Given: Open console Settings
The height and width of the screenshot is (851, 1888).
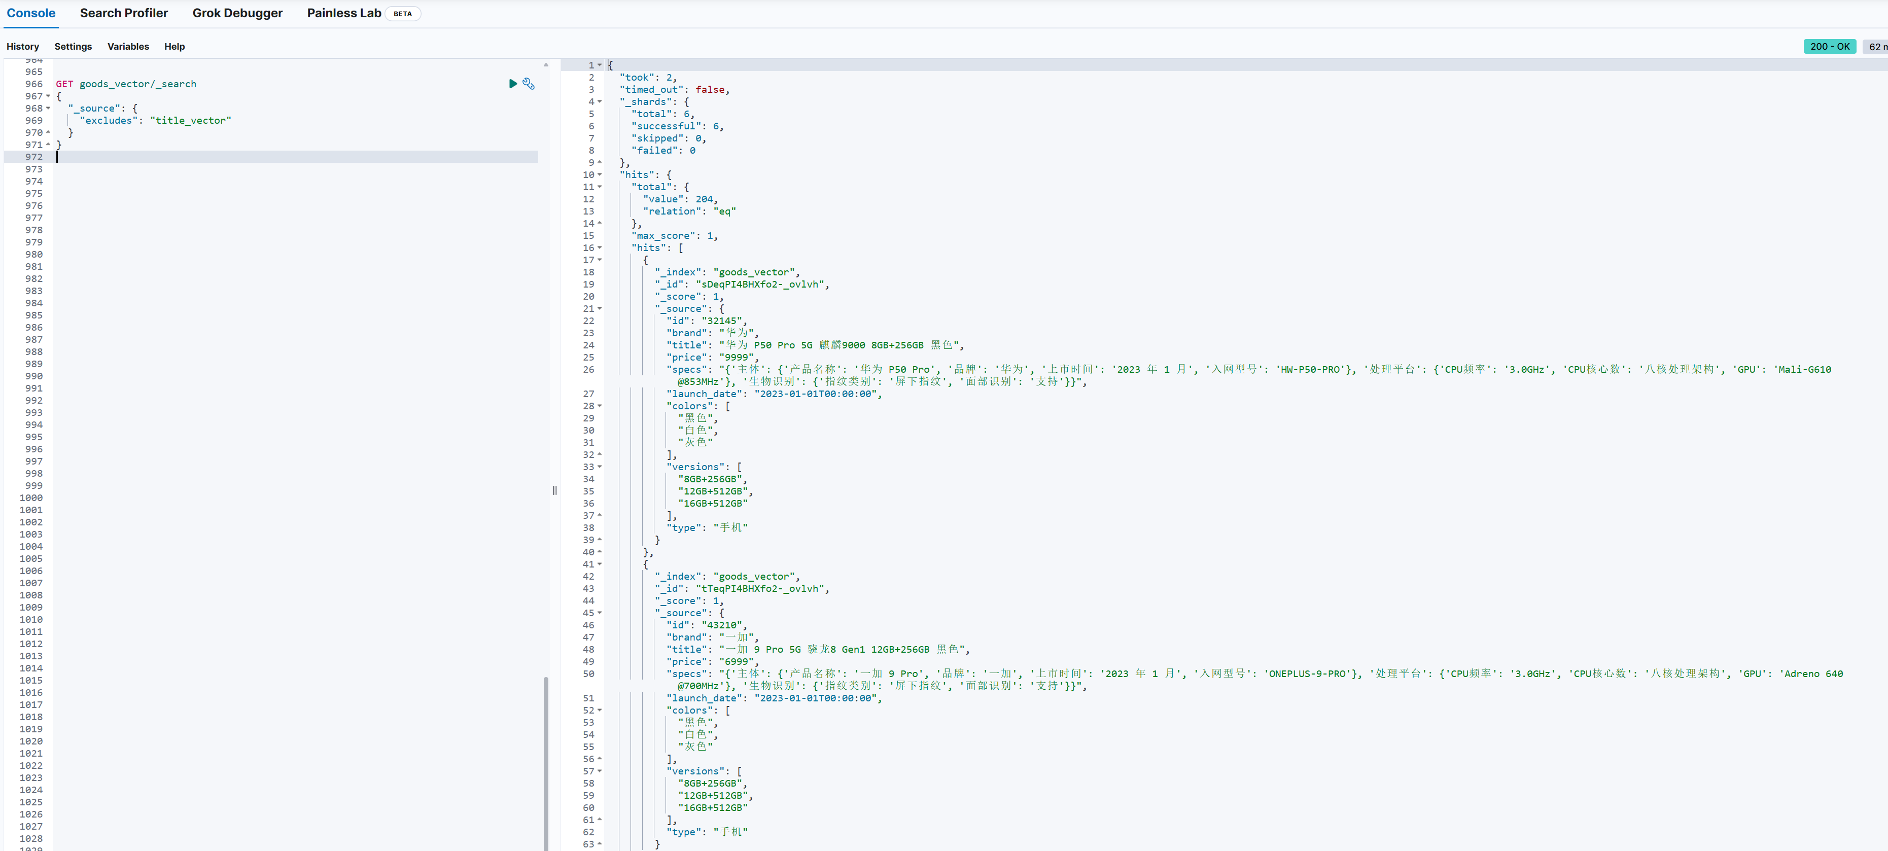Looking at the screenshot, I should [73, 46].
